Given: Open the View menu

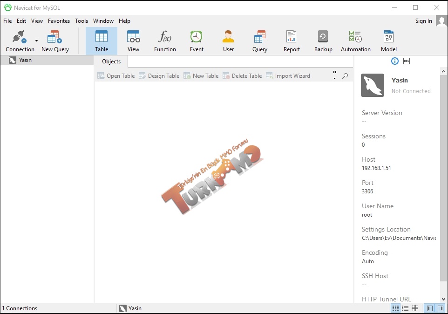Looking at the screenshot, I should 37,21.
